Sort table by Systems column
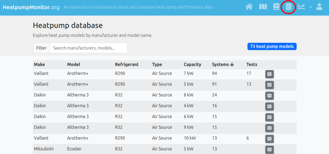Screen dimensions: 329x154 click(223, 64)
